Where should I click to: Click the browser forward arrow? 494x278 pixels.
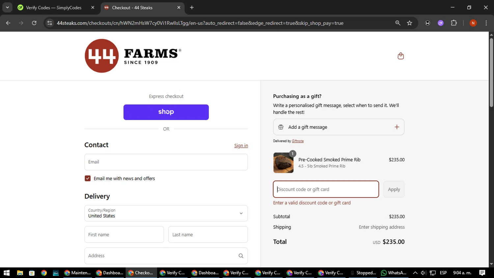pos(21,23)
